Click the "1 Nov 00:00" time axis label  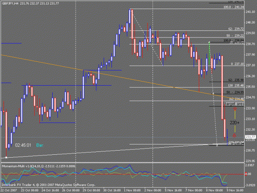(132, 190)
